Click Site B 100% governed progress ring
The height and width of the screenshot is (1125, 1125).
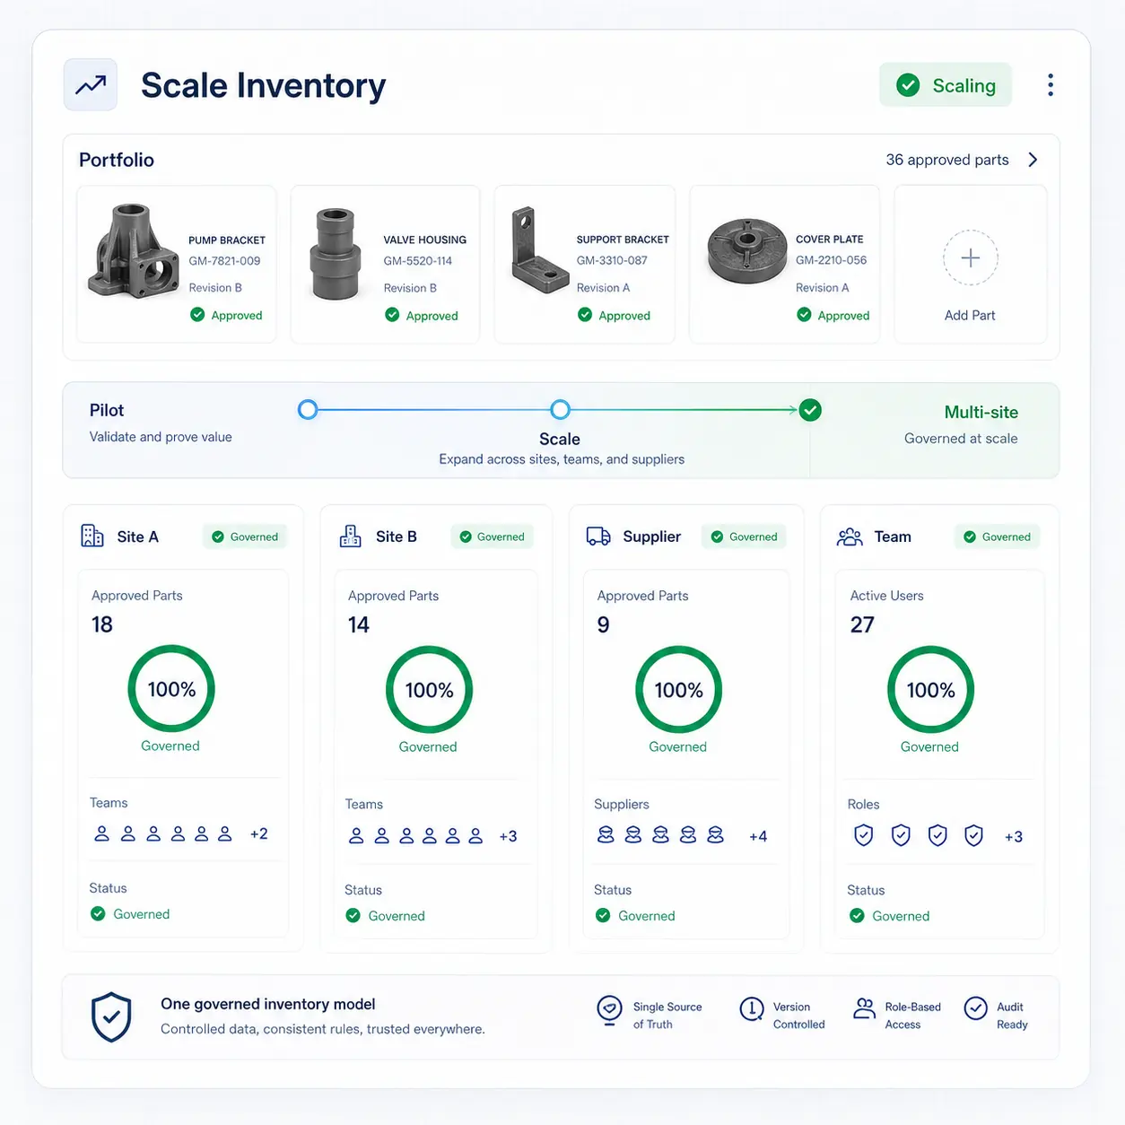[x=429, y=690]
